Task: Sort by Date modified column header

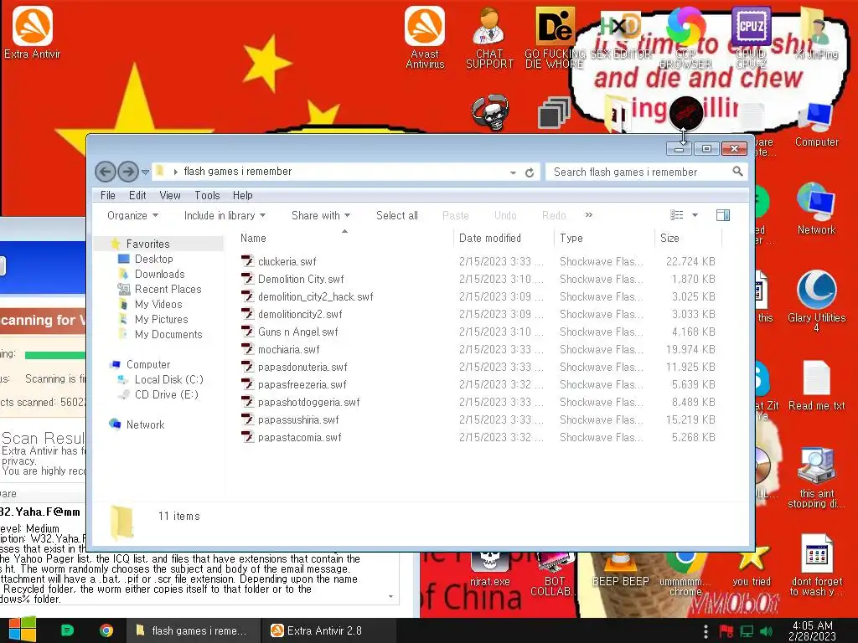Action: (x=504, y=238)
